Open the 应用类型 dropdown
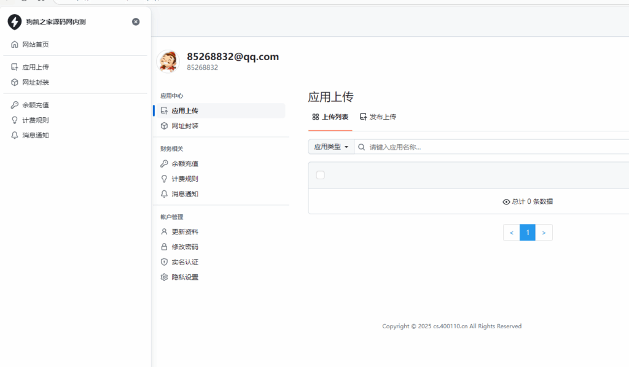629x367 pixels. 330,147
